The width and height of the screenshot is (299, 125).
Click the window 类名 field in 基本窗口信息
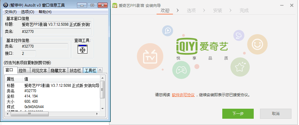56,32
